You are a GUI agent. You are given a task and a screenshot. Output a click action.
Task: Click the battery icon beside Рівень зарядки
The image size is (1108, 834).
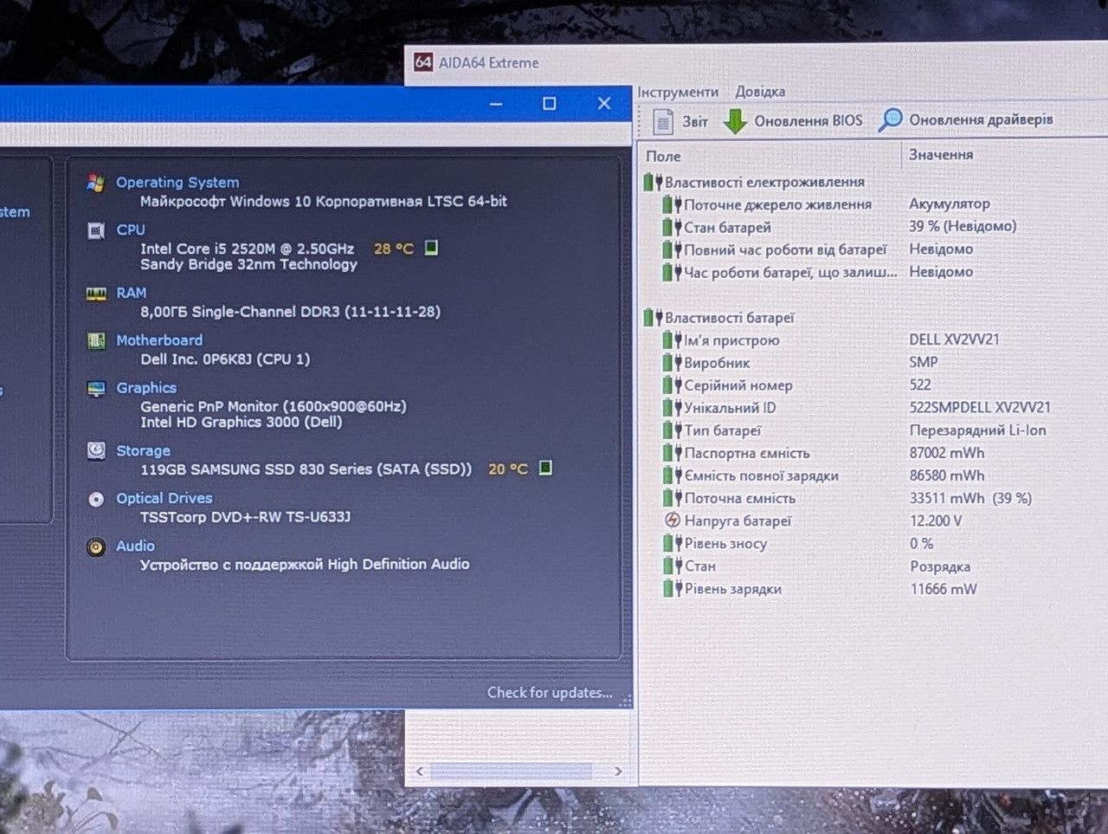(672, 589)
